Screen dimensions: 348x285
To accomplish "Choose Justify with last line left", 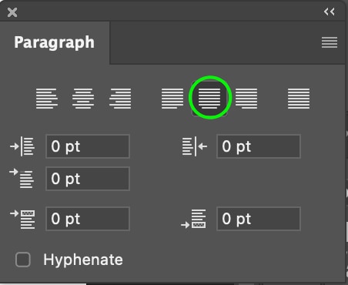I will coord(172,99).
